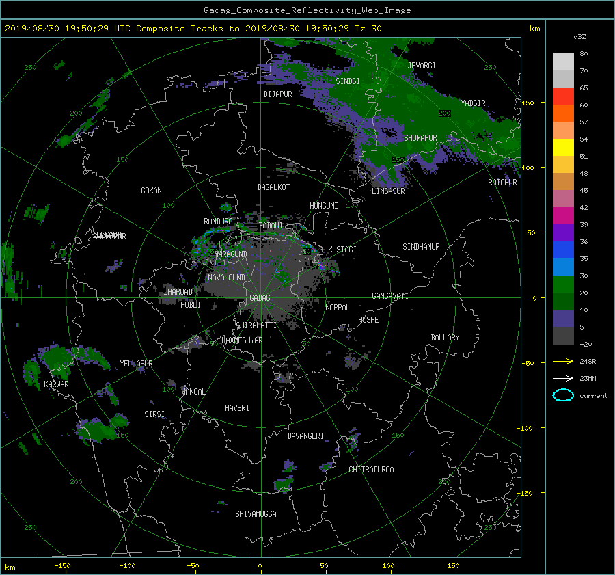This screenshot has width=615, height=575.
Task: Click the KARWAR city label
Action: (x=56, y=384)
